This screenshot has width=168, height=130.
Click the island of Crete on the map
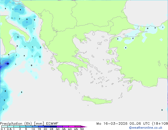(x=97, y=100)
